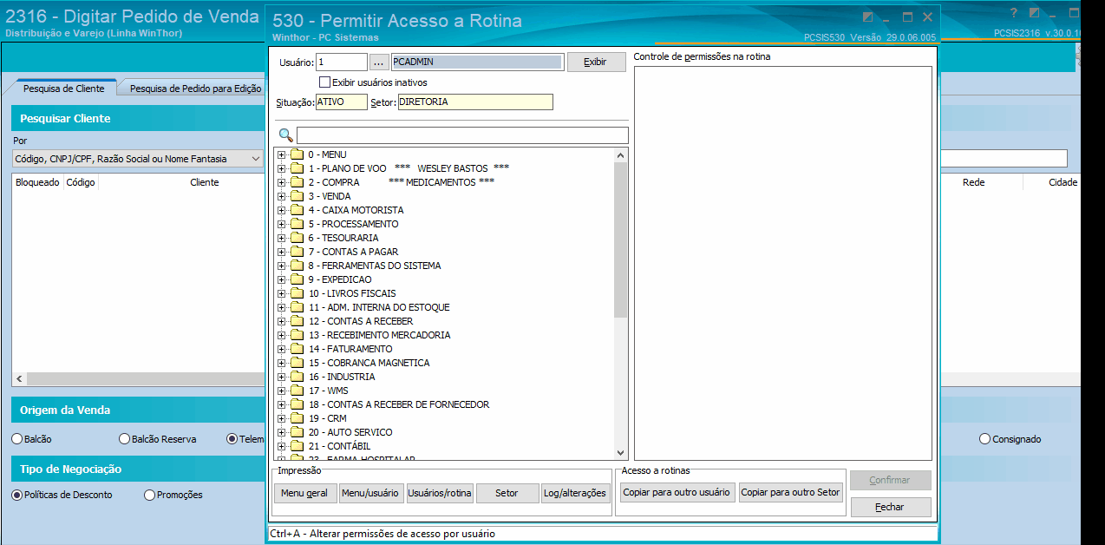Open user lookup with the ... button
This screenshot has height=545, width=1105.
(x=378, y=62)
